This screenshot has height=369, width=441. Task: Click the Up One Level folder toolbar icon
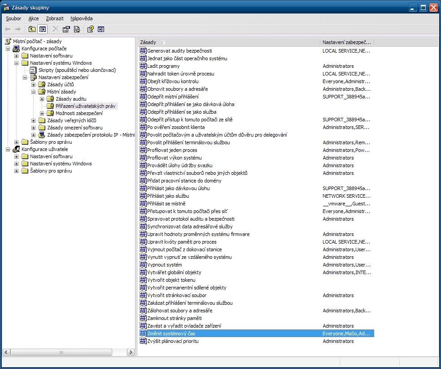(x=32, y=29)
